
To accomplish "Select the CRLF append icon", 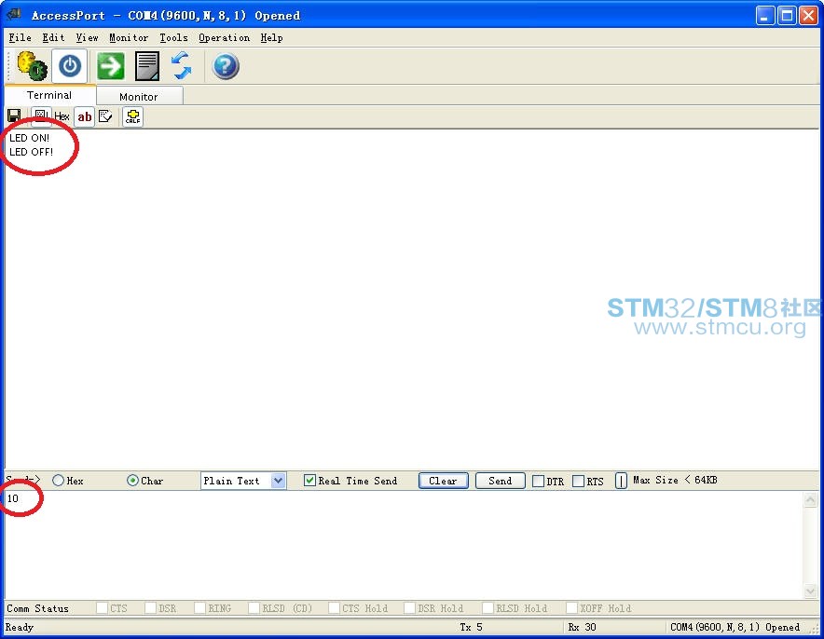I will point(131,116).
